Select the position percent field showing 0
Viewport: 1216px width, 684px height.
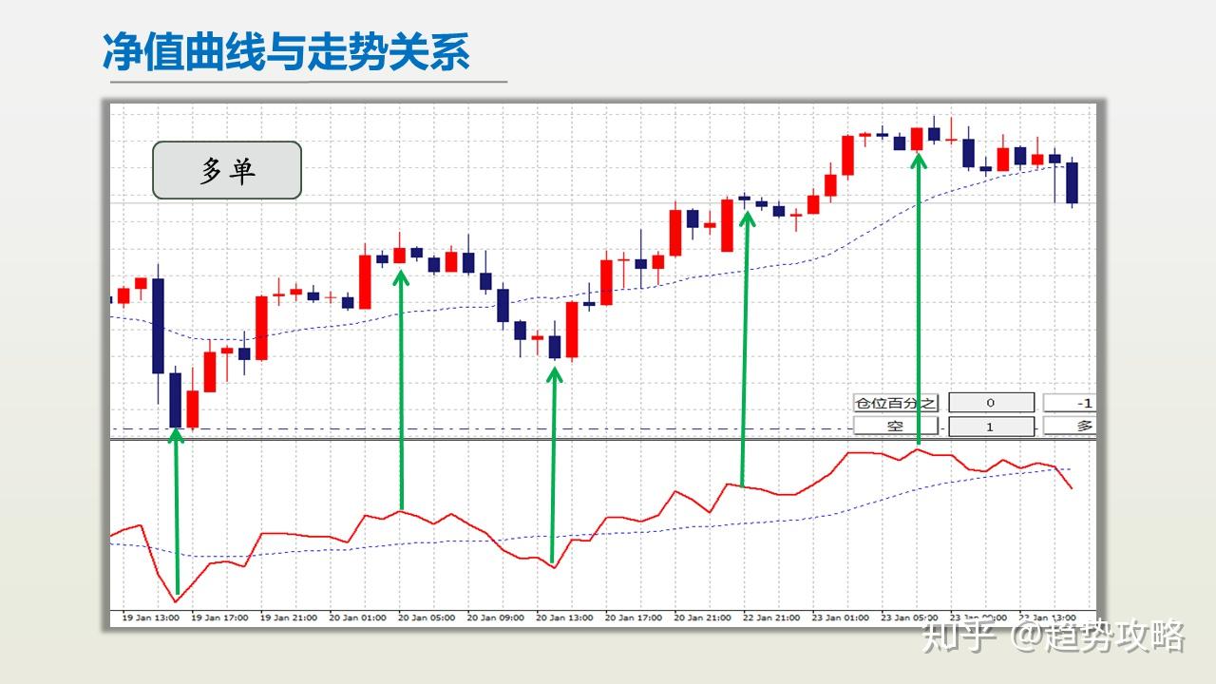[991, 403]
